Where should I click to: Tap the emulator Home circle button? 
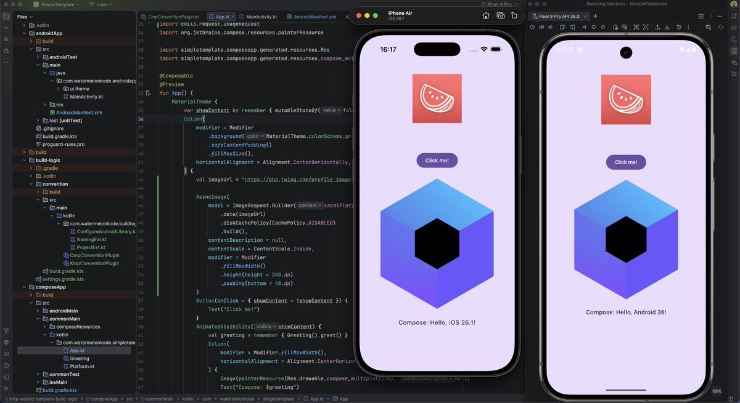point(594,27)
